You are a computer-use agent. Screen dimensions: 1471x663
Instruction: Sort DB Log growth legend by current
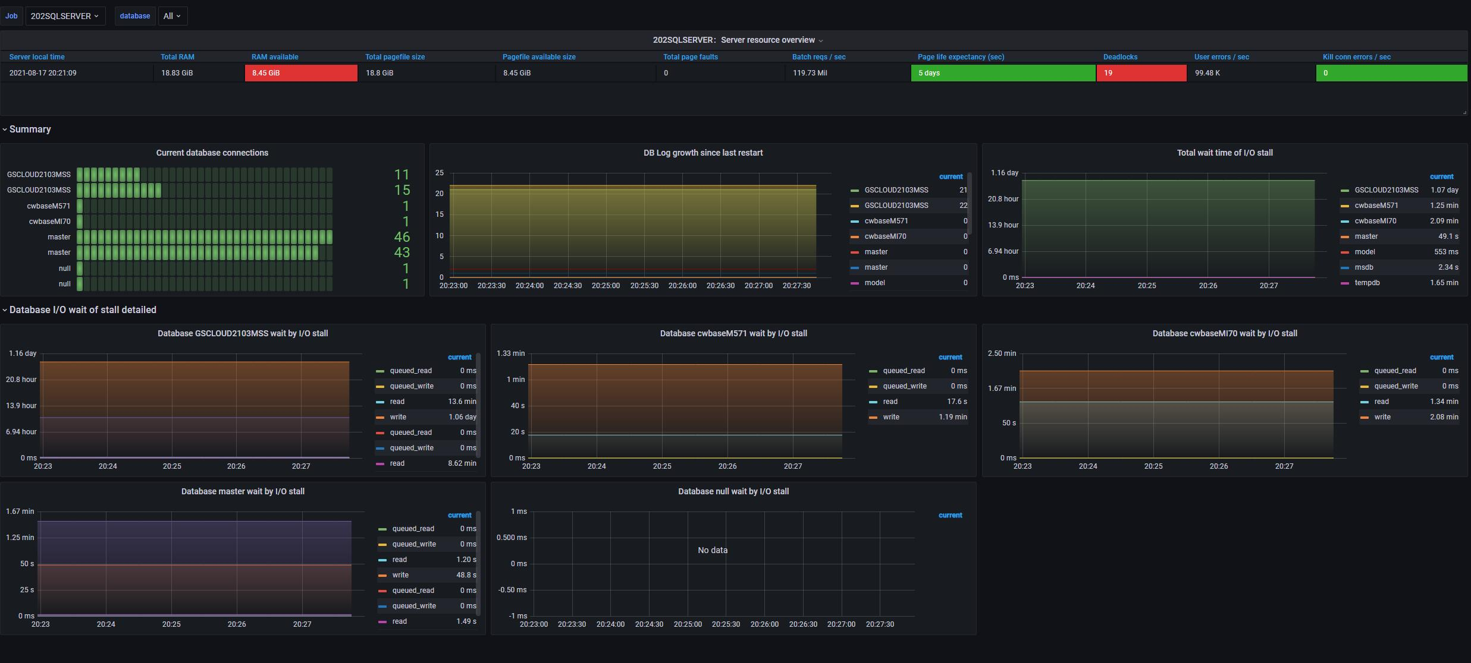click(950, 176)
